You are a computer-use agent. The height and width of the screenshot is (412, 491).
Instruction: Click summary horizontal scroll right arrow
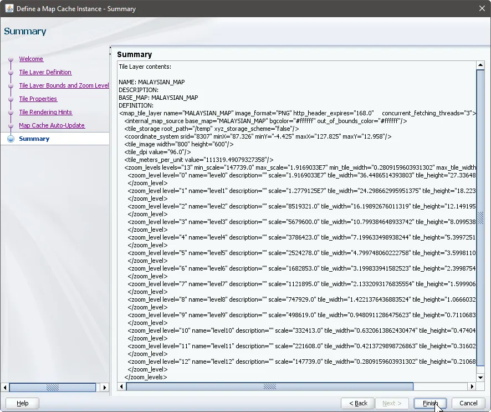(472, 386)
